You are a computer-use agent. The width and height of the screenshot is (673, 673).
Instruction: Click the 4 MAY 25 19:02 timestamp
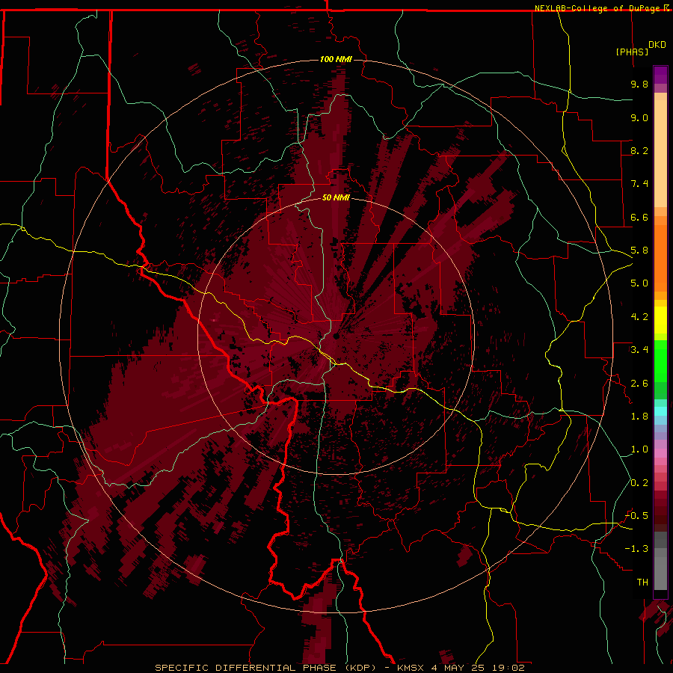(x=478, y=668)
